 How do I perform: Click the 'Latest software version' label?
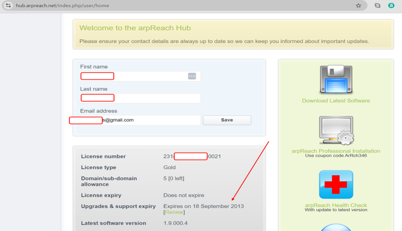[x=113, y=223]
